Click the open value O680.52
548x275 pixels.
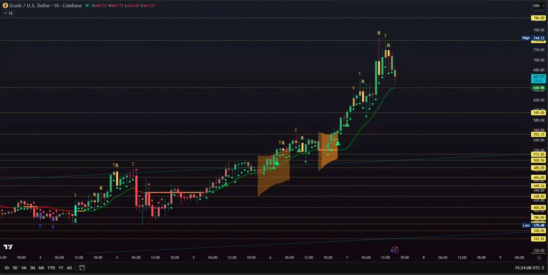[99, 5]
